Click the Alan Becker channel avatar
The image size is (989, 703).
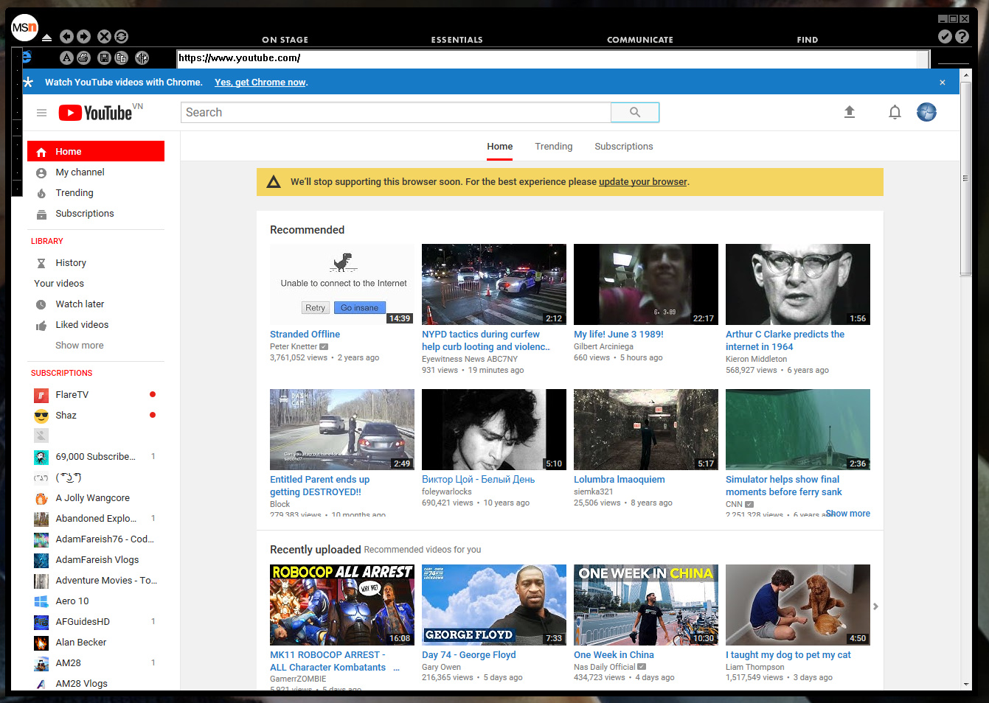point(41,643)
